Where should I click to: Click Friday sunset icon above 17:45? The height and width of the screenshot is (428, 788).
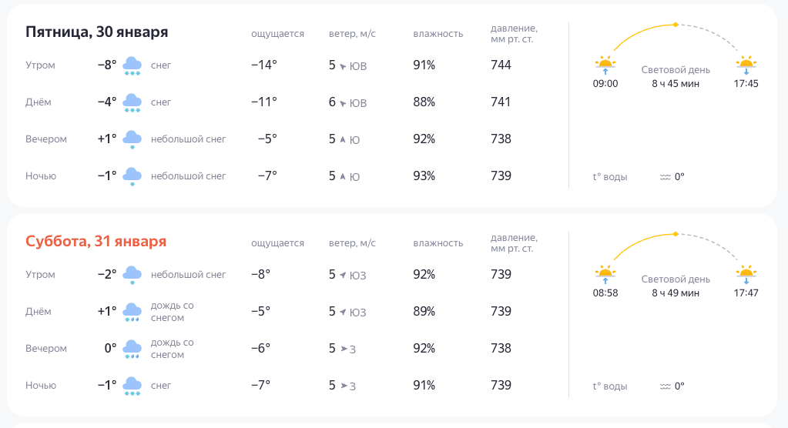(746, 65)
